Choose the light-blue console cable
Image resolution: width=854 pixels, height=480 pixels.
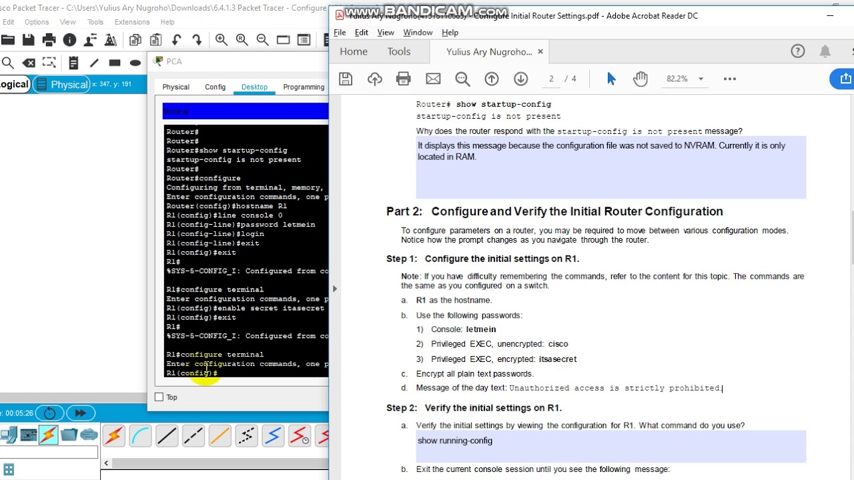(x=140, y=436)
